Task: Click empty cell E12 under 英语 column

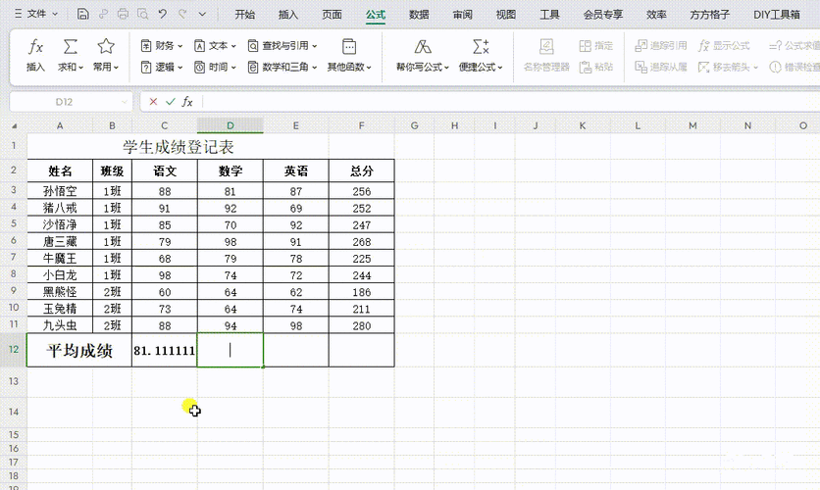Action: pyautogui.click(x=296, y=350)
